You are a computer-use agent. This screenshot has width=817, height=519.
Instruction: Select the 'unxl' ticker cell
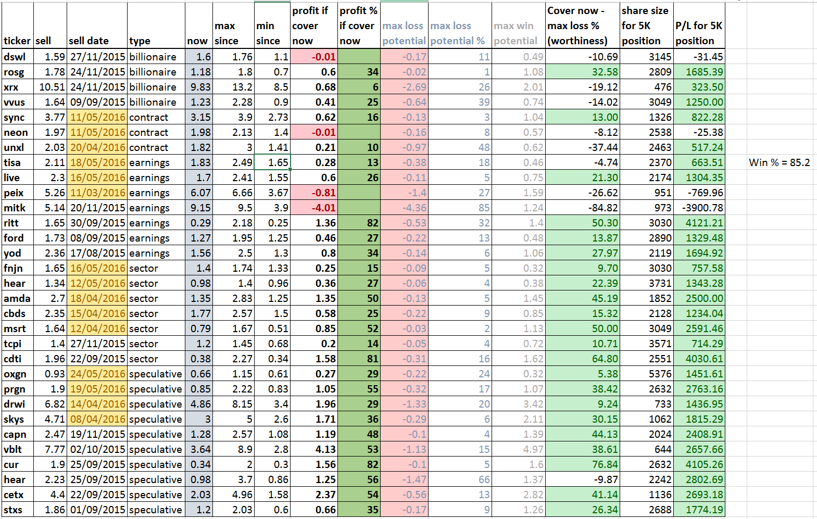click(x=18, y=147)
